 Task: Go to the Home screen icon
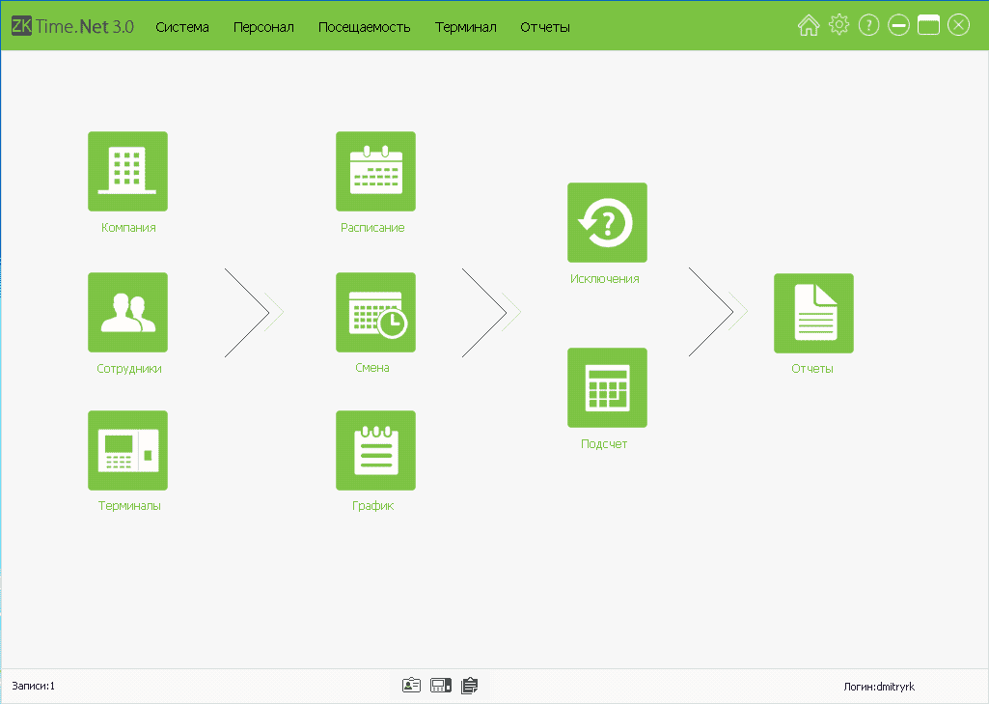(x=809, y=26)
